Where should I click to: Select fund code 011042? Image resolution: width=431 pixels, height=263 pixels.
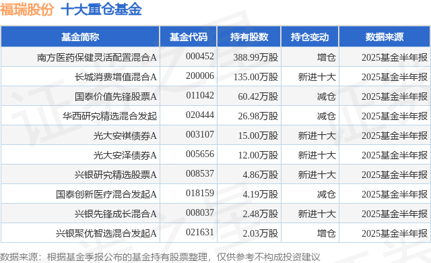200,96
